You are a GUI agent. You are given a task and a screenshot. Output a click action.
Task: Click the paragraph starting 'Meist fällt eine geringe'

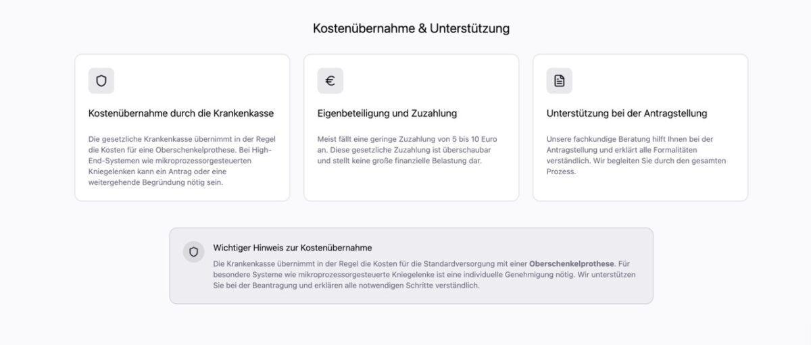pos(408,150)
